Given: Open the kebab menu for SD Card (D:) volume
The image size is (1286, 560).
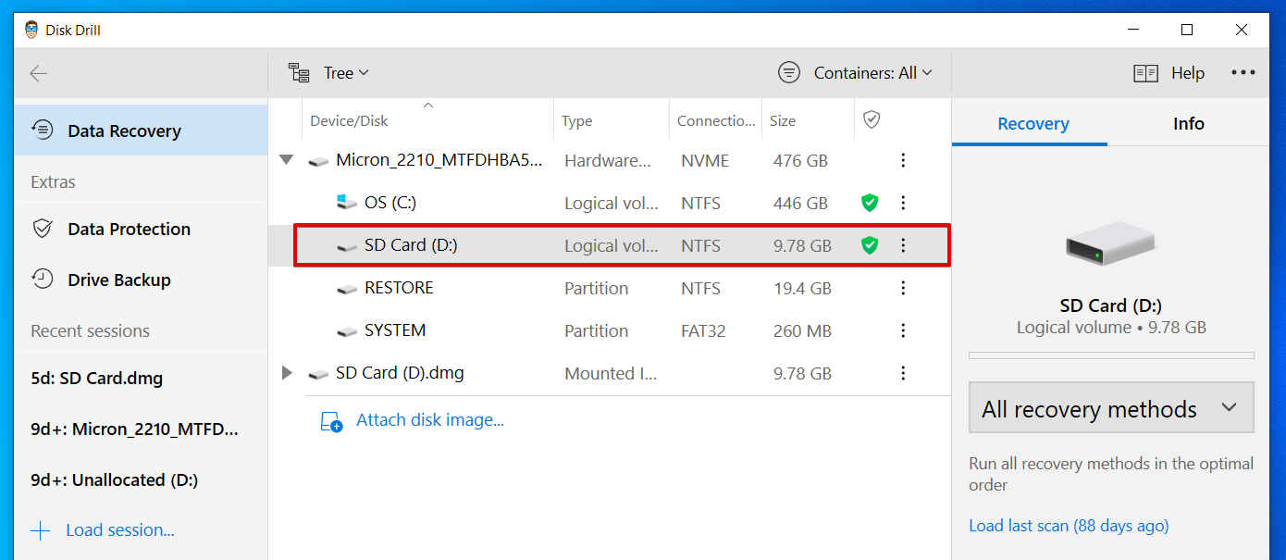Looking at the screenshot, I should 903,245.
